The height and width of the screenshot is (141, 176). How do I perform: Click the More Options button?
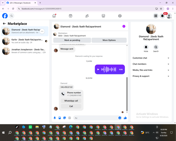click(x=109, y=40)
